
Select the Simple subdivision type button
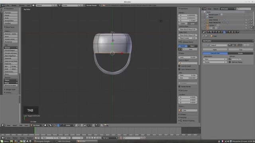point(240,53)
